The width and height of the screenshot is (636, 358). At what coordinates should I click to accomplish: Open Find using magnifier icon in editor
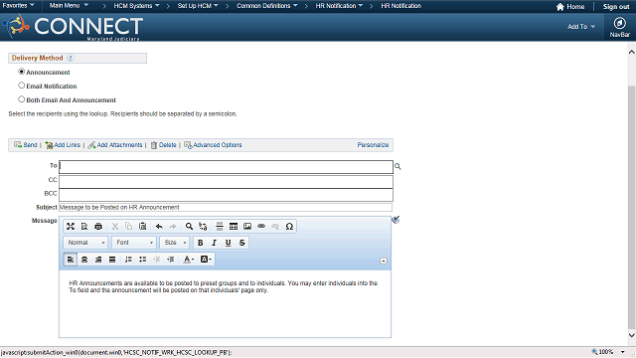[189, 227]
